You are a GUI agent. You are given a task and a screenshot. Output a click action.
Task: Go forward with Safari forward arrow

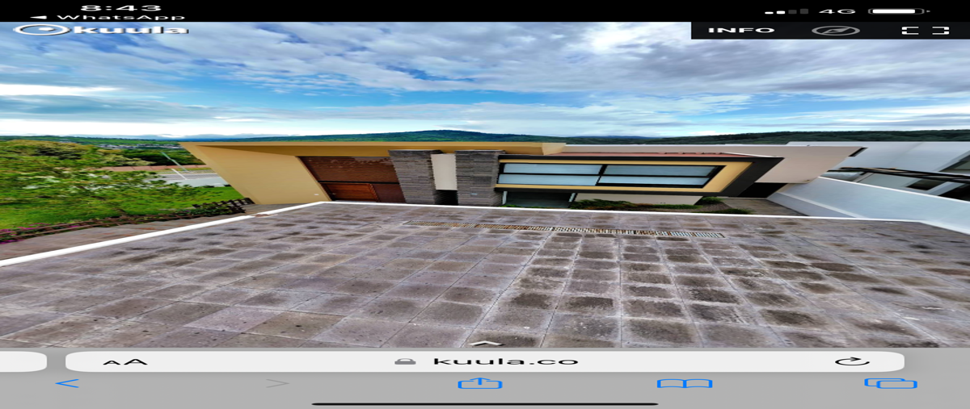277,383
